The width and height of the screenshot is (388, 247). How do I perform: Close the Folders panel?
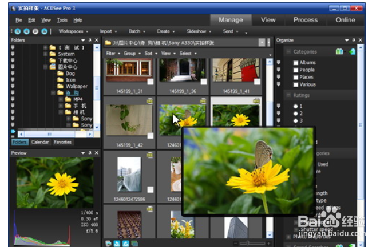click(97, 40)
